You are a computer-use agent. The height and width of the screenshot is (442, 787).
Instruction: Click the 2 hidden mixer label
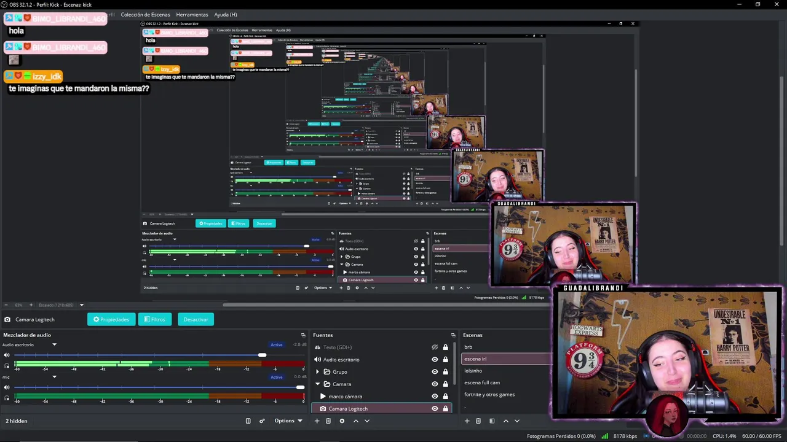(x=17, y=421)
